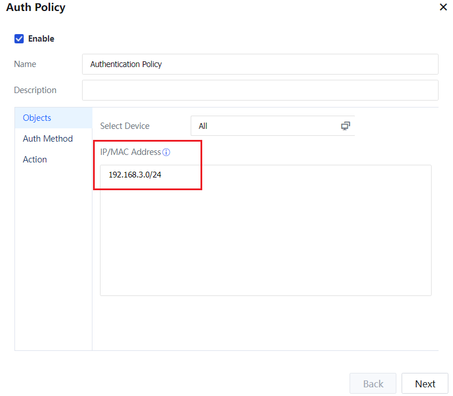Screen dimensions: 453x396
Task: Click the Auth Policy dialog title
Action: [36, 8]
